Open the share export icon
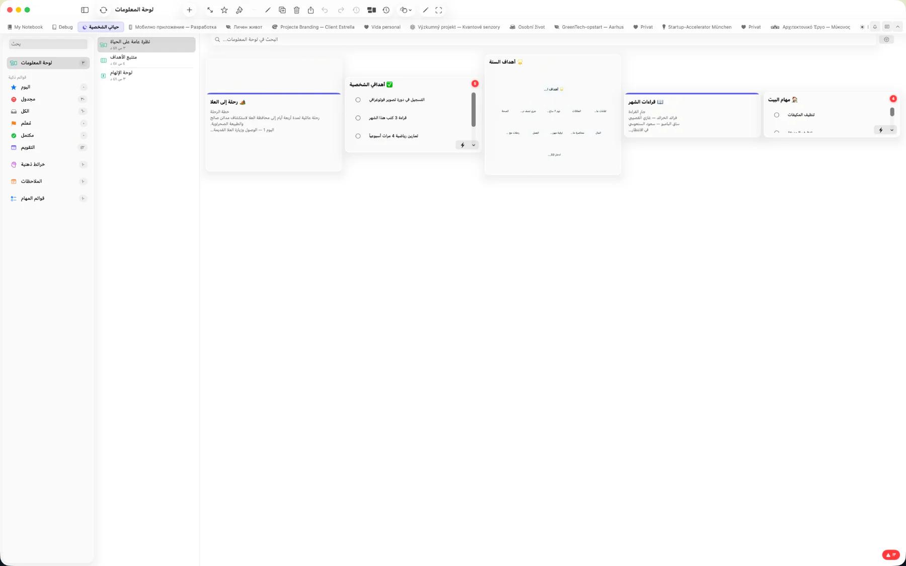Screen dimensions: 906x566 pyautogui.click(x=311, y=10)
